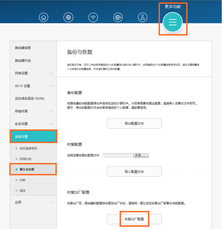Open the user profile icon in top bar
The height and width of the screenshot is (229, 222).
coord(142,17)
